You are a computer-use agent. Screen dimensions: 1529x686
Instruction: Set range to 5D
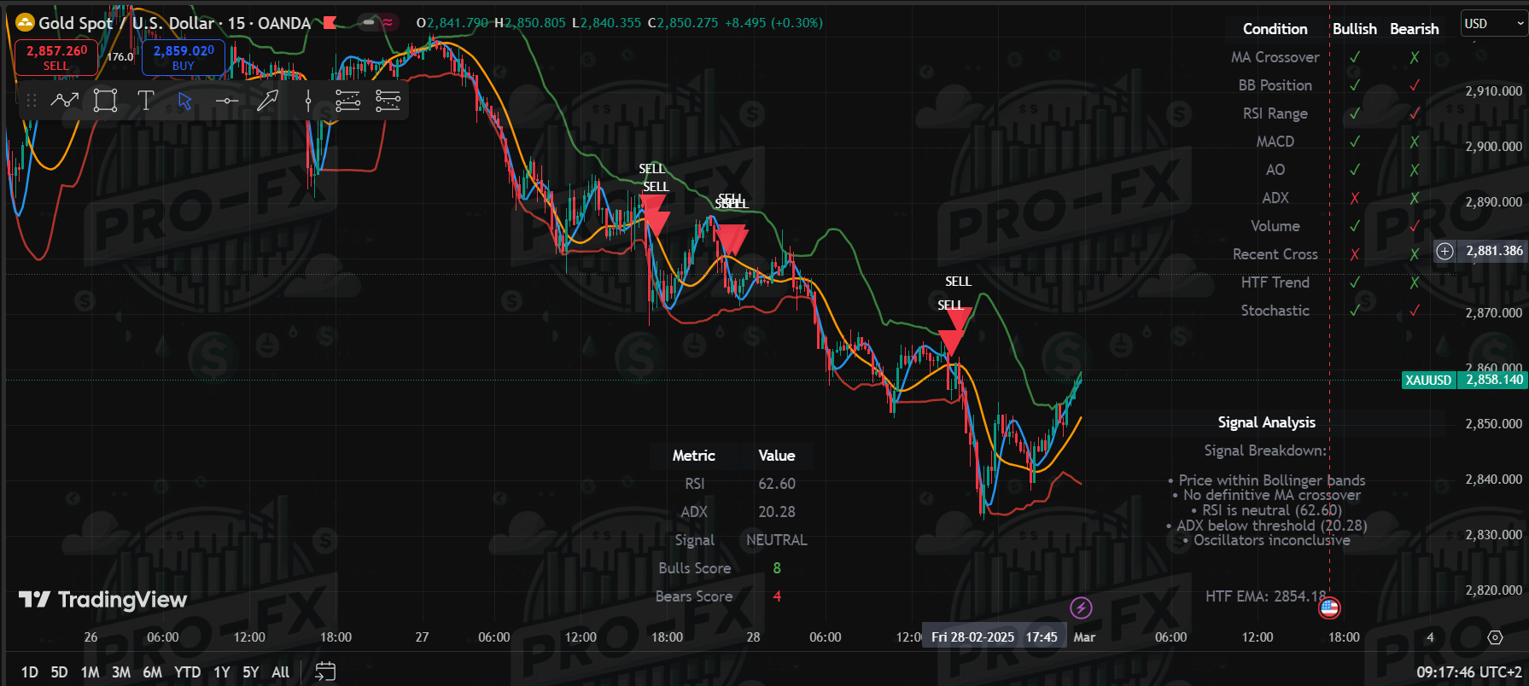59,672
